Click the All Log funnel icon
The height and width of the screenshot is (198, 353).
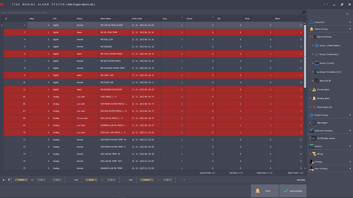pyautogui.click(x=314, y=154)
